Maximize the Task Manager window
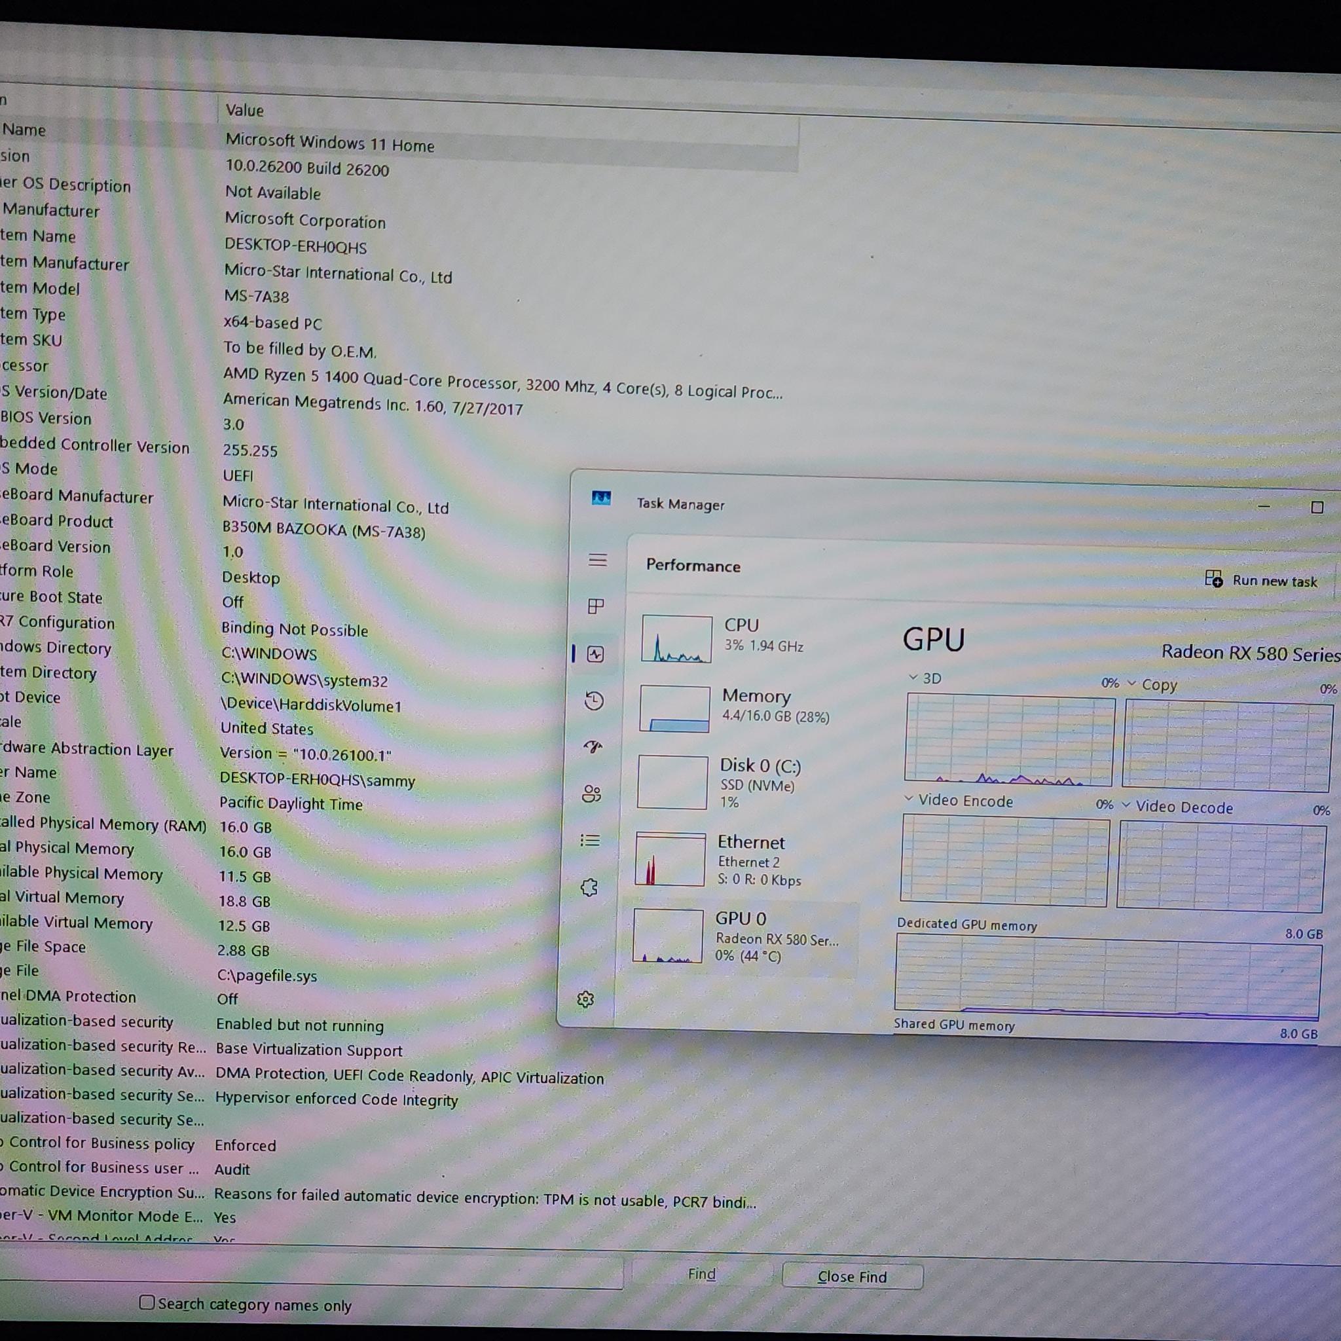 pos(1317,507)
